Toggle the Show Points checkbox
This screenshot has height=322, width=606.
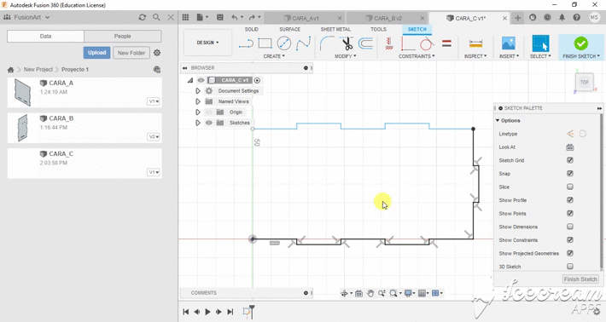[x=569, y=213]
